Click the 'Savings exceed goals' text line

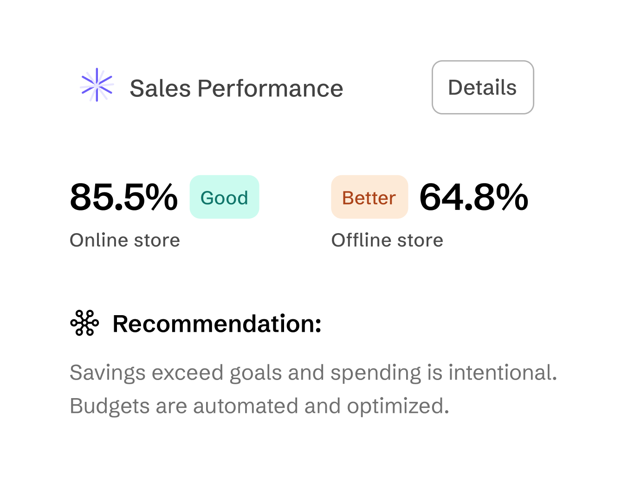pyautogui.click(x=313, y=373)
